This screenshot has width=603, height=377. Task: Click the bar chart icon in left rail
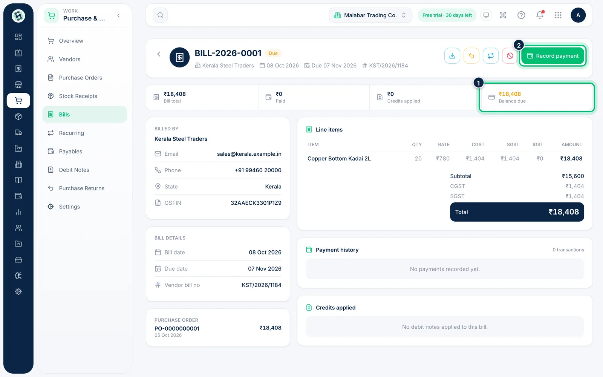coord(18,212)
